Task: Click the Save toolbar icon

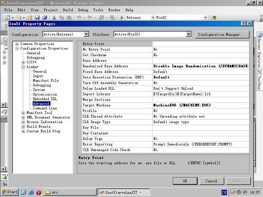Action: coord(37,17)
